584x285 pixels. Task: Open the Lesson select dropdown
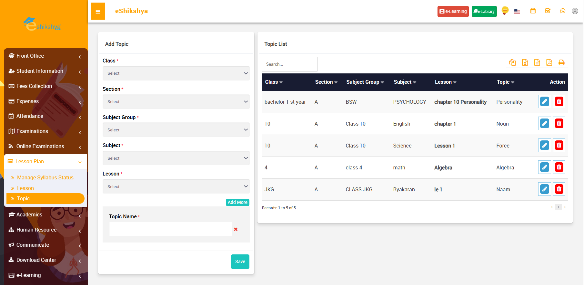176,187
